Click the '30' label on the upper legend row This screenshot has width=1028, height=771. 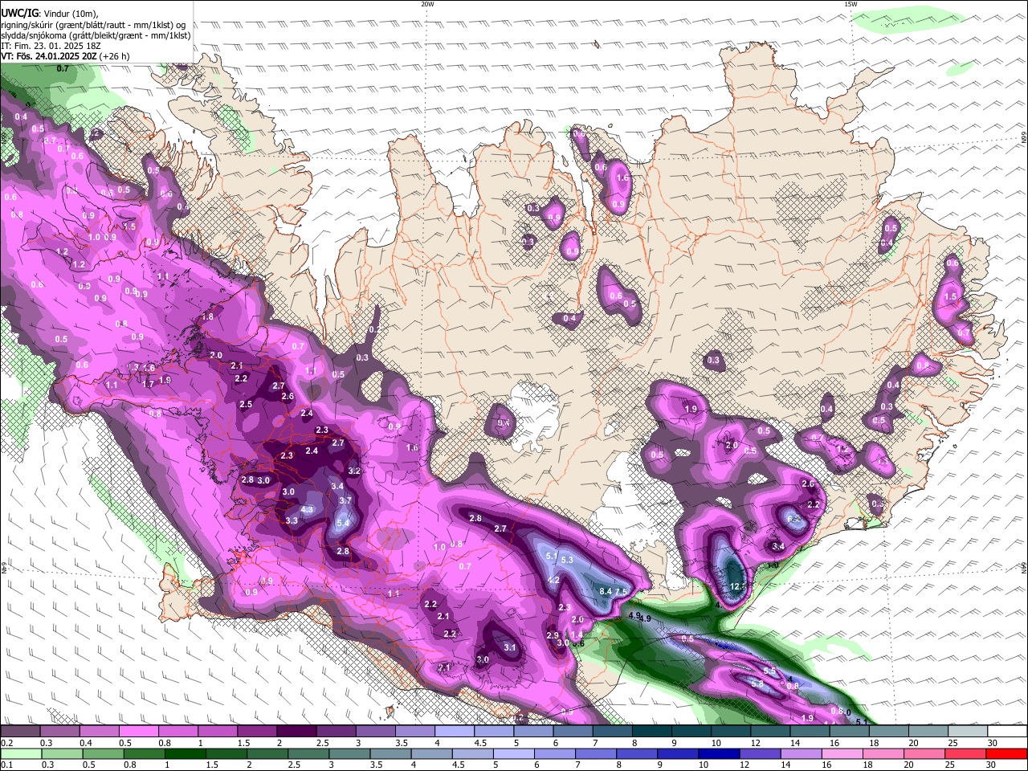point(993,743)
